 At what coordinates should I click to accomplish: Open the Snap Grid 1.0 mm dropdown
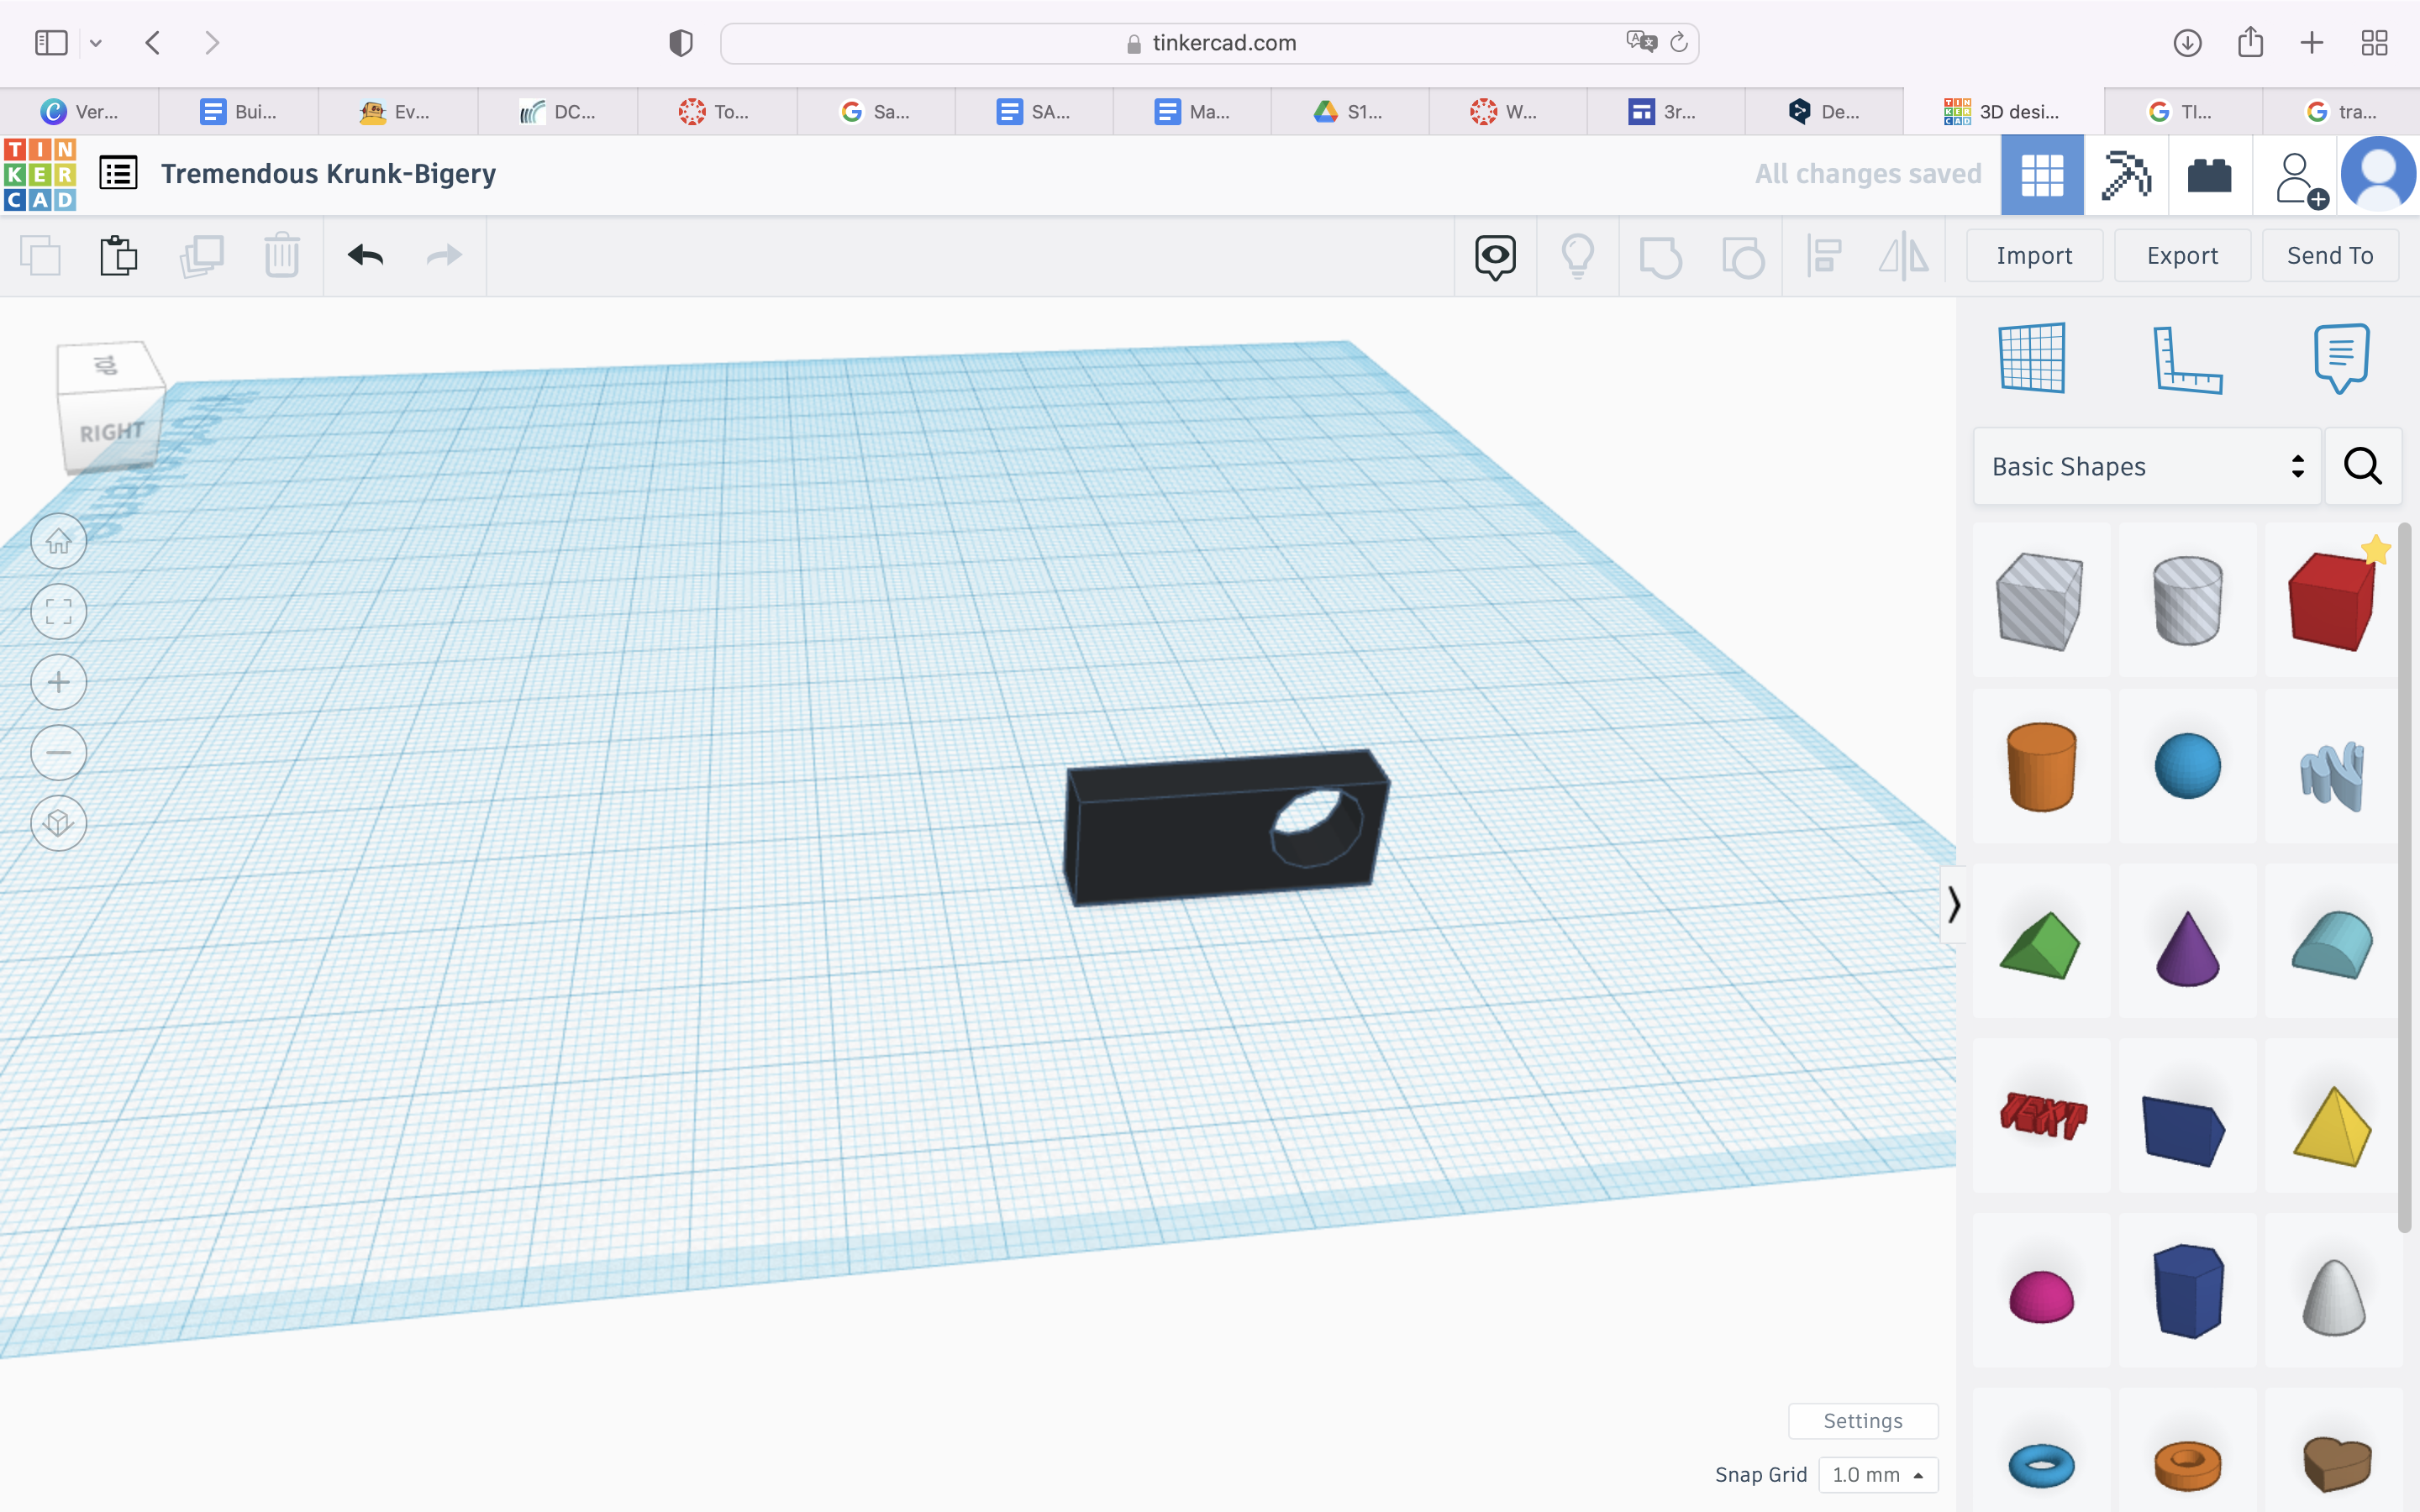pos(1878,1474)
